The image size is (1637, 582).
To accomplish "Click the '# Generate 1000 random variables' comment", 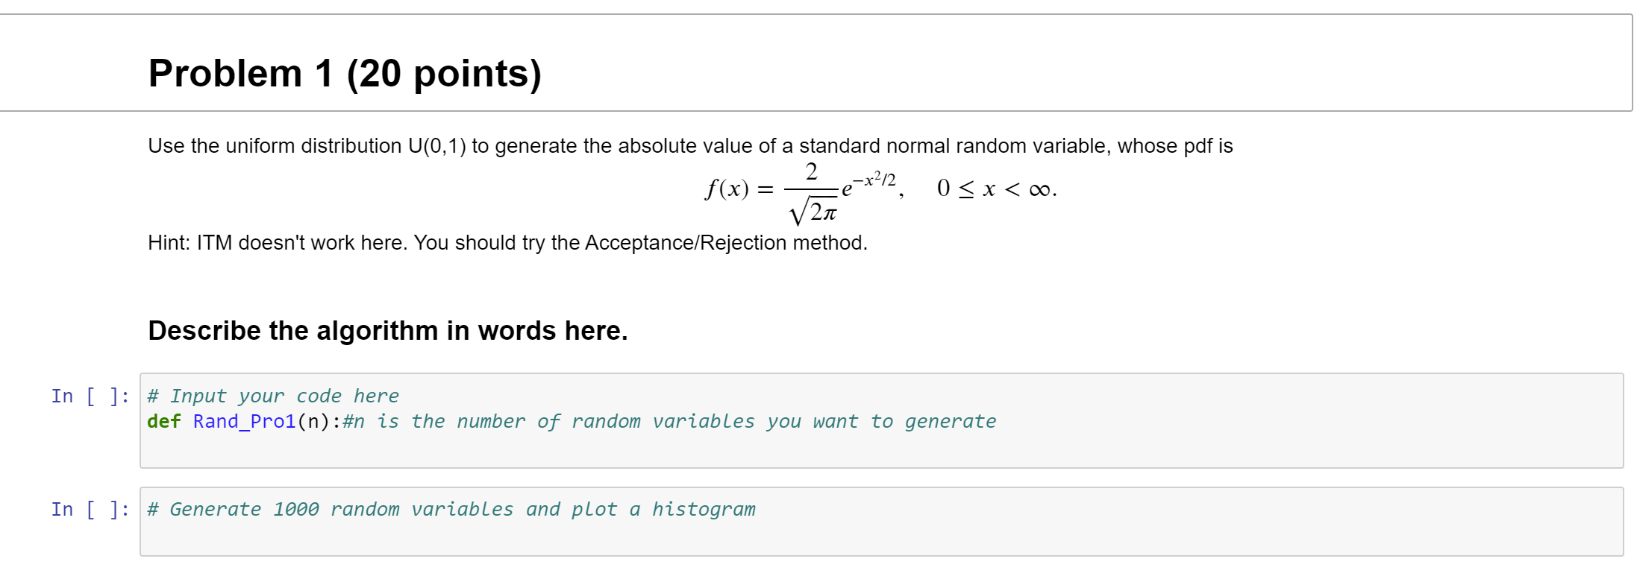I will (451, 509).
